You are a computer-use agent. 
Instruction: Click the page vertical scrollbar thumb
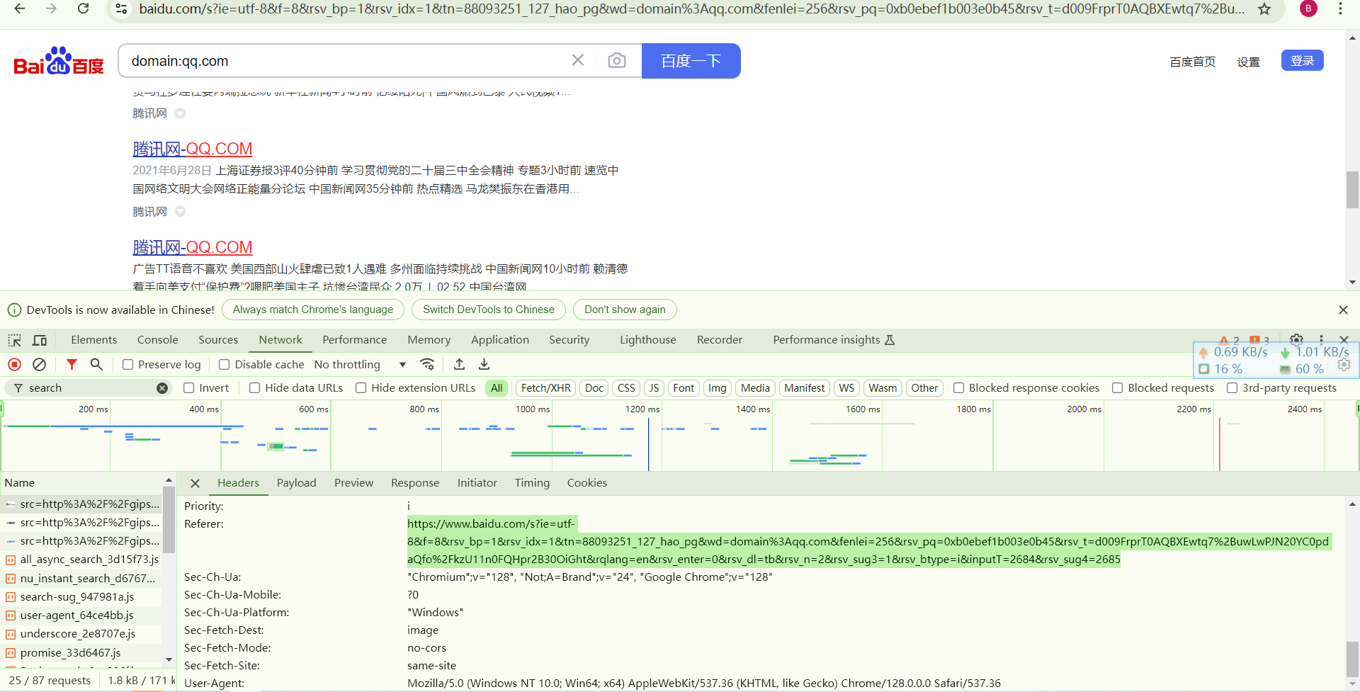pos(1352,190)
